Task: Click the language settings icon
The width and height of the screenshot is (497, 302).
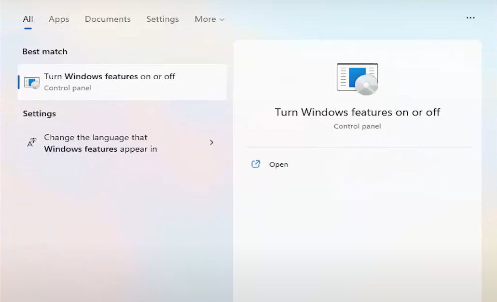Action: pyautogui.click(x=32, y=143)
